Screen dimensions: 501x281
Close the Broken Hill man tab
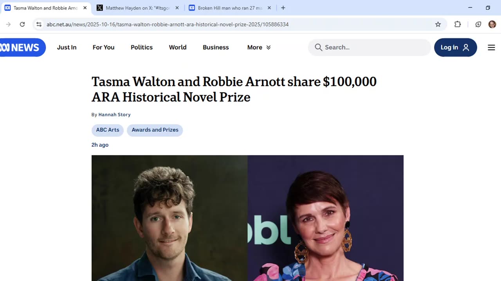coord(269,8)
